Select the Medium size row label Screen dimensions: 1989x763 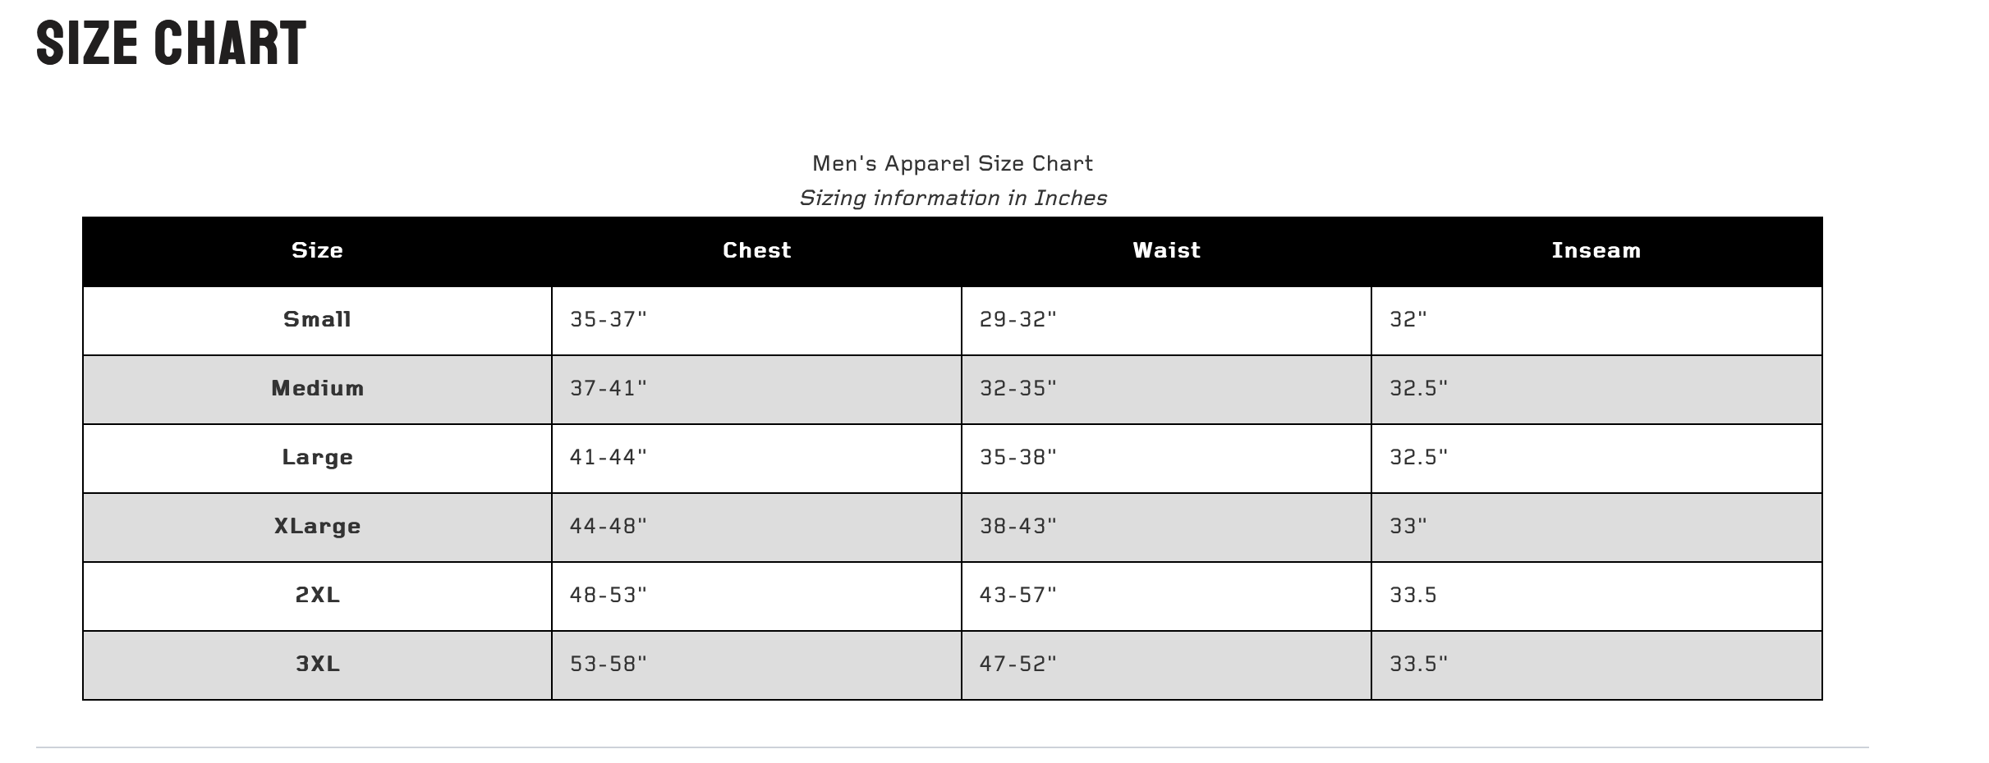pos(317,388)
